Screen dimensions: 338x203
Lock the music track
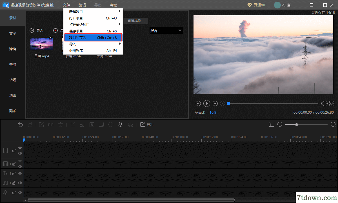click(x=14, y=183)
